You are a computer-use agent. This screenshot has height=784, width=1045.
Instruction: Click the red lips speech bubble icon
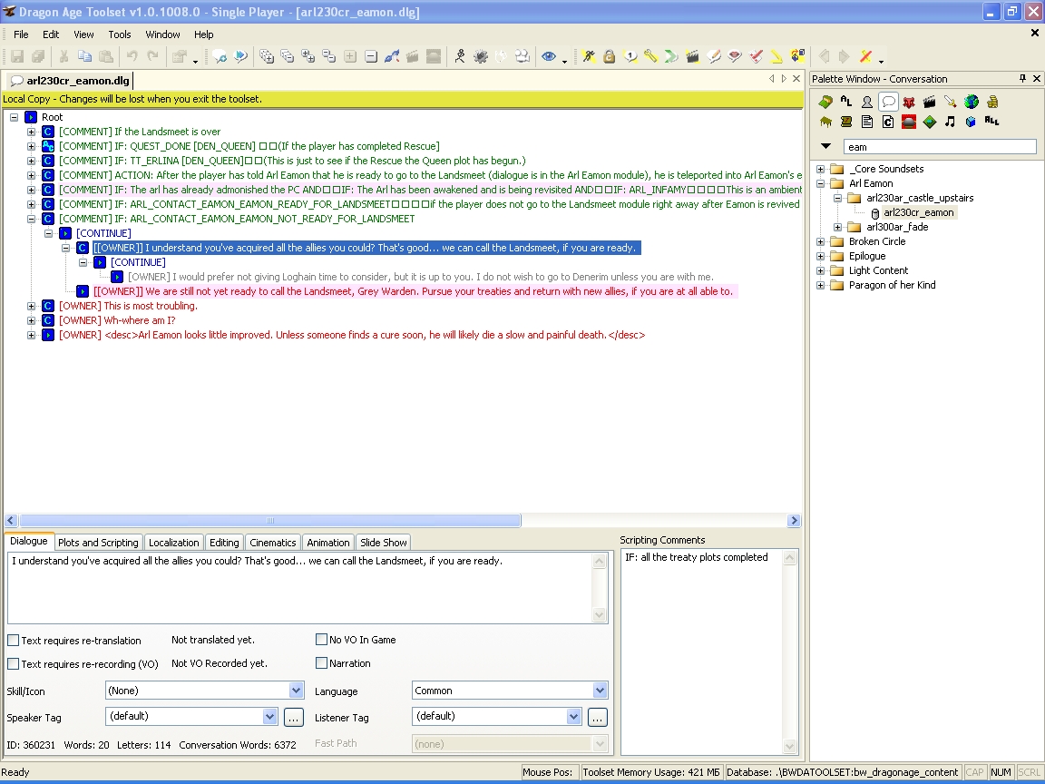coord(735,56)
